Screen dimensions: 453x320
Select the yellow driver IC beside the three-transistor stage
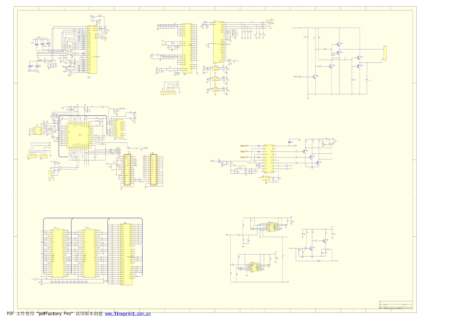point(268,159)
